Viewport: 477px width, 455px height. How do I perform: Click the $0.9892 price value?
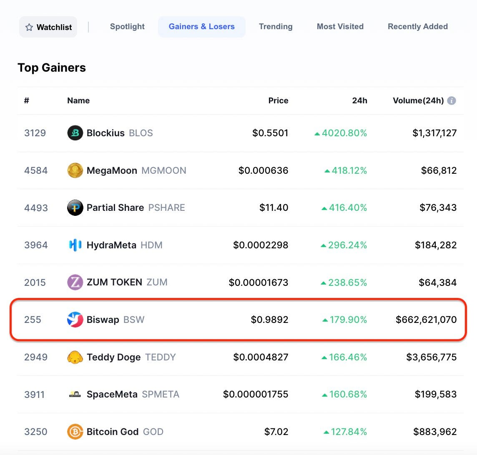(269, 320)
